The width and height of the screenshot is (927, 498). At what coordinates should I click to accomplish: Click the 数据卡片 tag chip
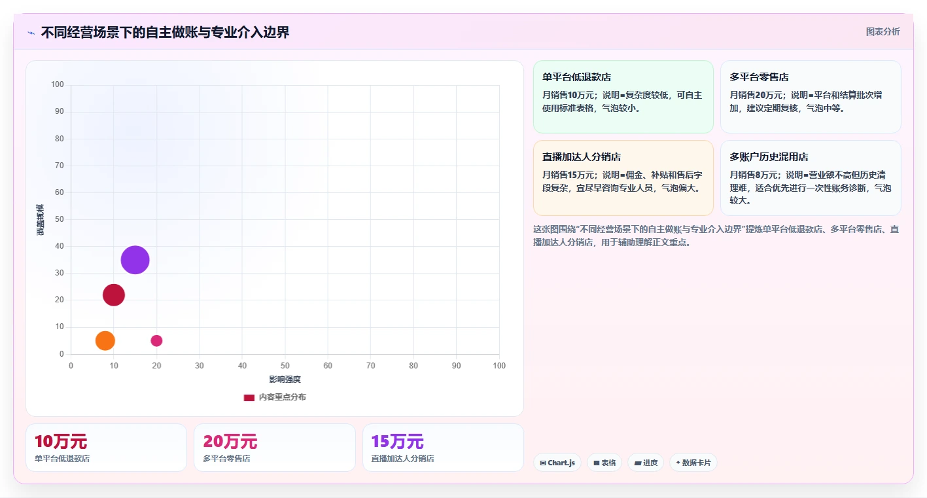pyautogui.click(x=693, y=463)
